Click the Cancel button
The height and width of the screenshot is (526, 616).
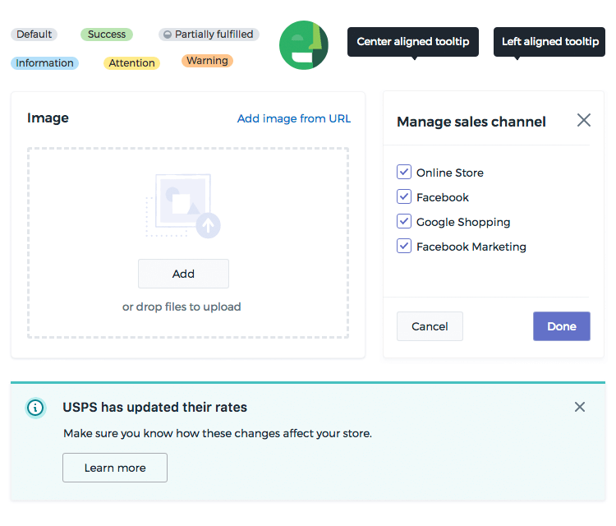pos(430,326)
